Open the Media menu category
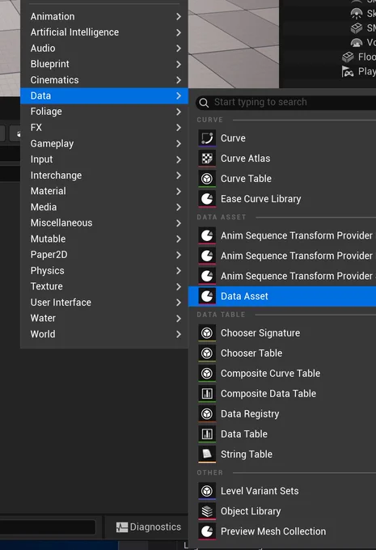 [104, 207]
